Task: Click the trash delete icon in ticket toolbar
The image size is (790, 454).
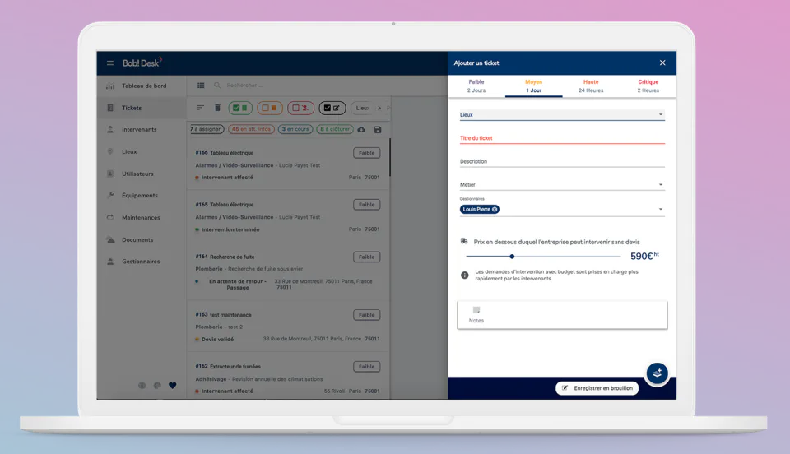Action: click(x=217, y=108)
